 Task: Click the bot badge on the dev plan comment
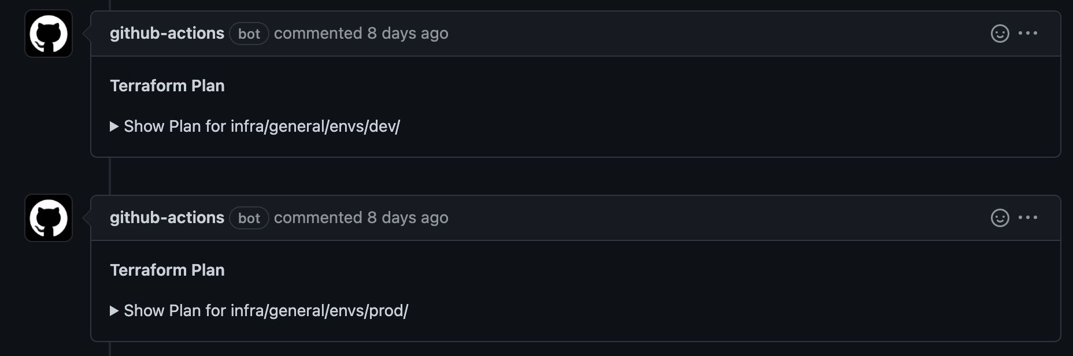point(249,34)
